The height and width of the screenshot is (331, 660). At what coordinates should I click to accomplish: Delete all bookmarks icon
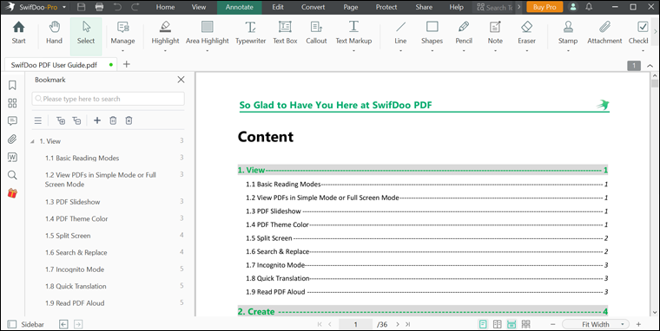(x=129, y=120)
